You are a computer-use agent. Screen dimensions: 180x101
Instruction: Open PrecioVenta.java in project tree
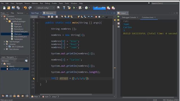click(21, 36)
